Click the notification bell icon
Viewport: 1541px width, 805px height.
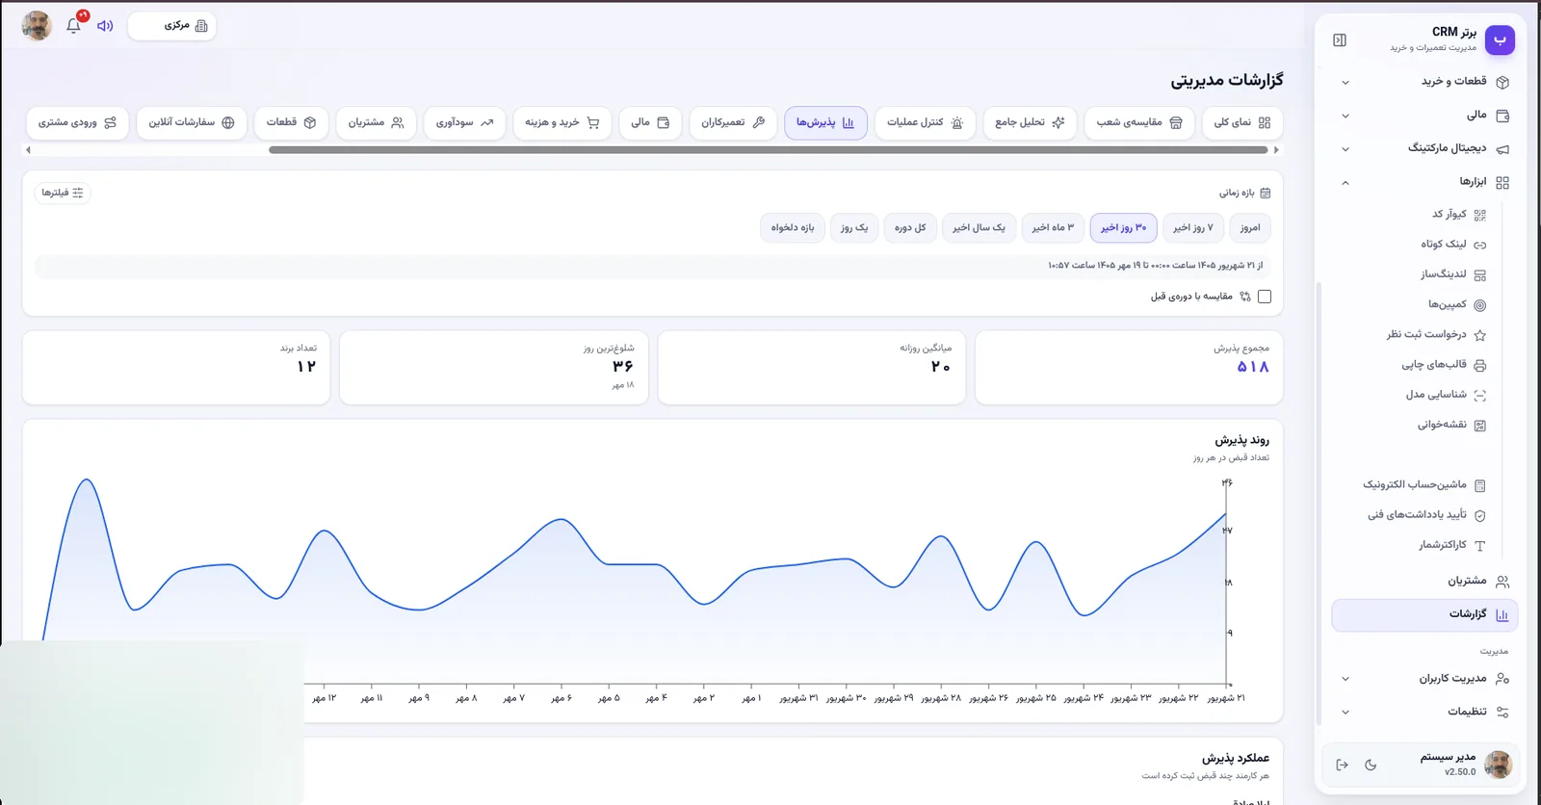coord(73,26)
